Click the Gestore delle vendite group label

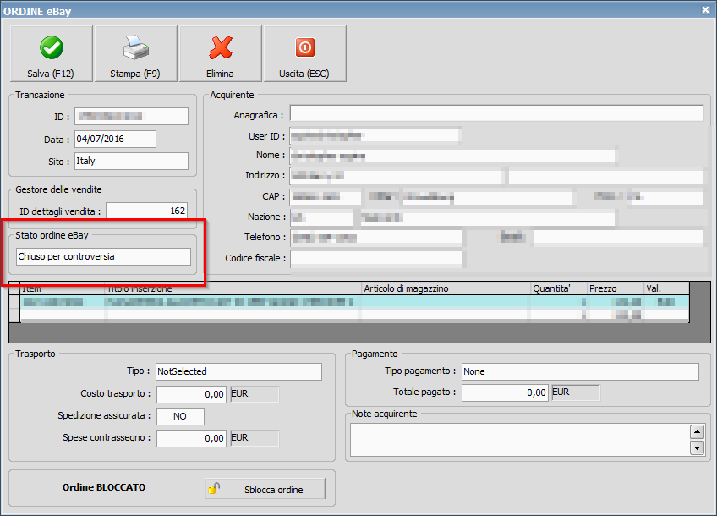[x=58, y=189]
